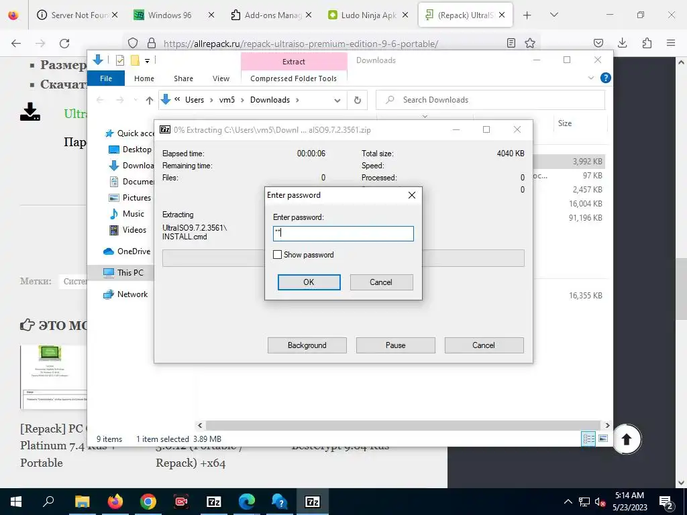Open the Windows Start menu
The width and height of the screenshot is (687, 515).
[x=16, y=502]
